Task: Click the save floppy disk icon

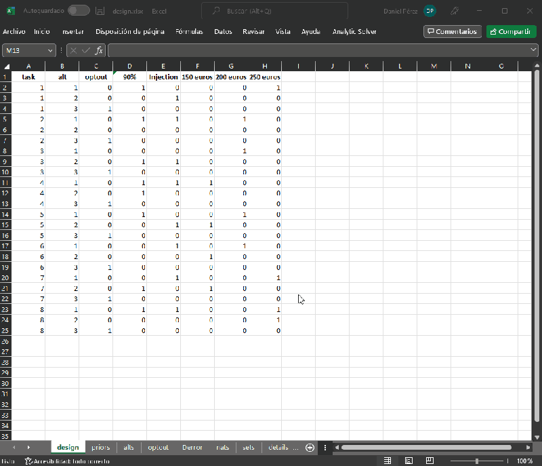Action: coord(100,11)
